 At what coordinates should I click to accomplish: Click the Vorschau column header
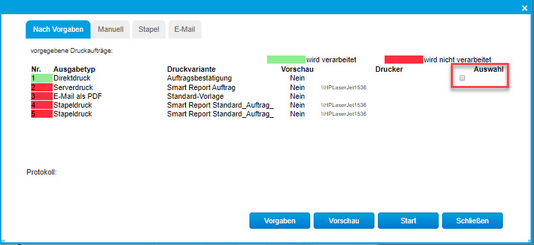pyautogui.click(x=297, y=69)
